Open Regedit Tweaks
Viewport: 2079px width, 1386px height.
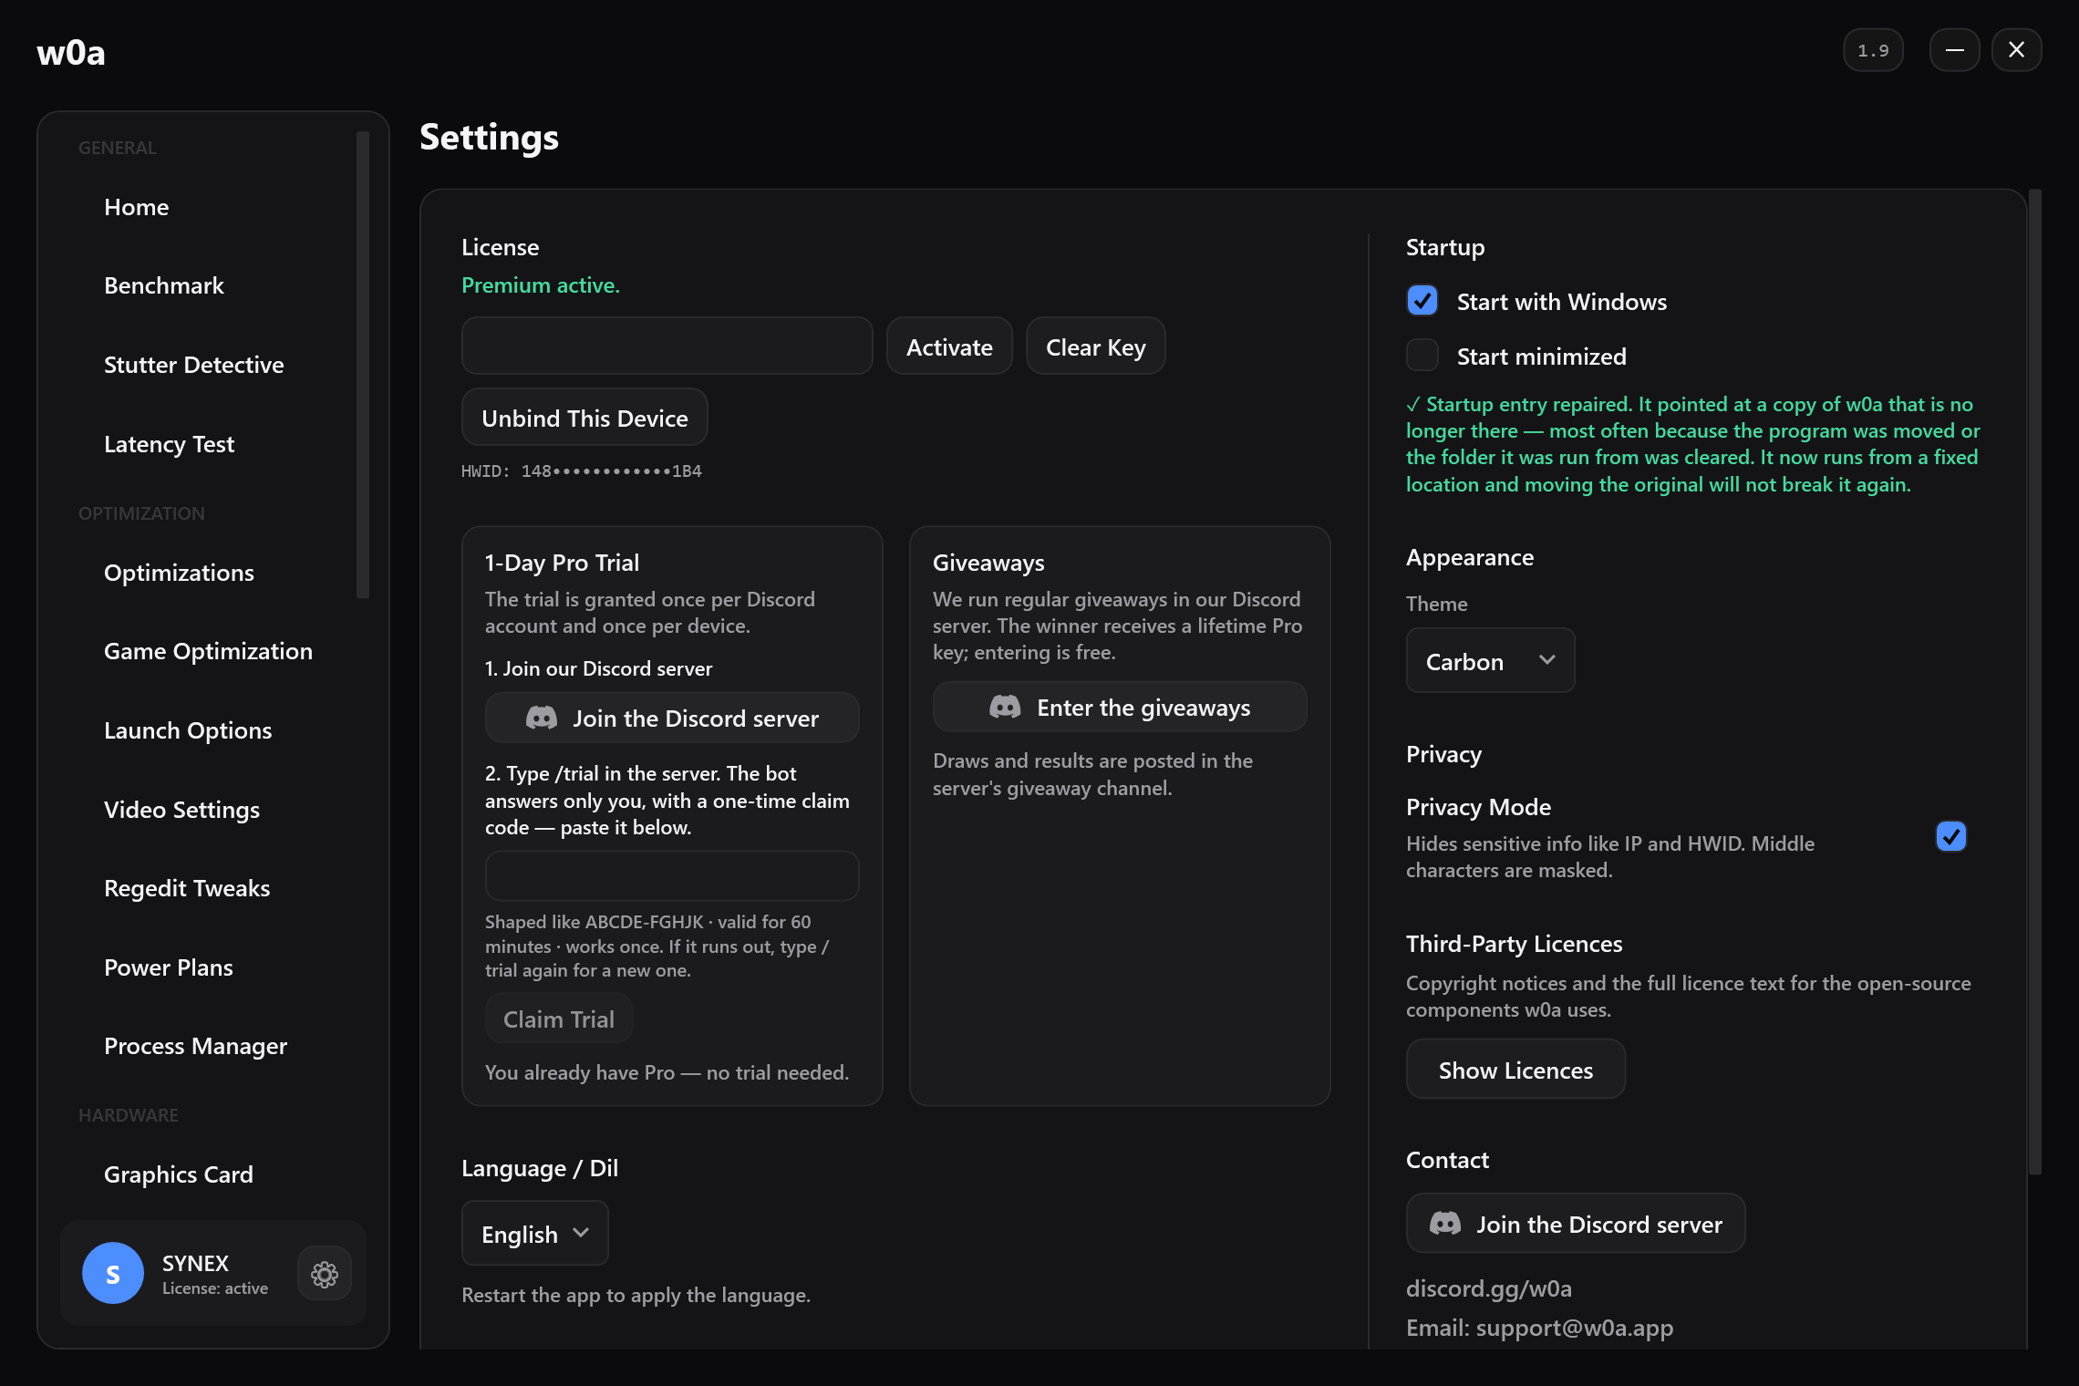[187, 888]
